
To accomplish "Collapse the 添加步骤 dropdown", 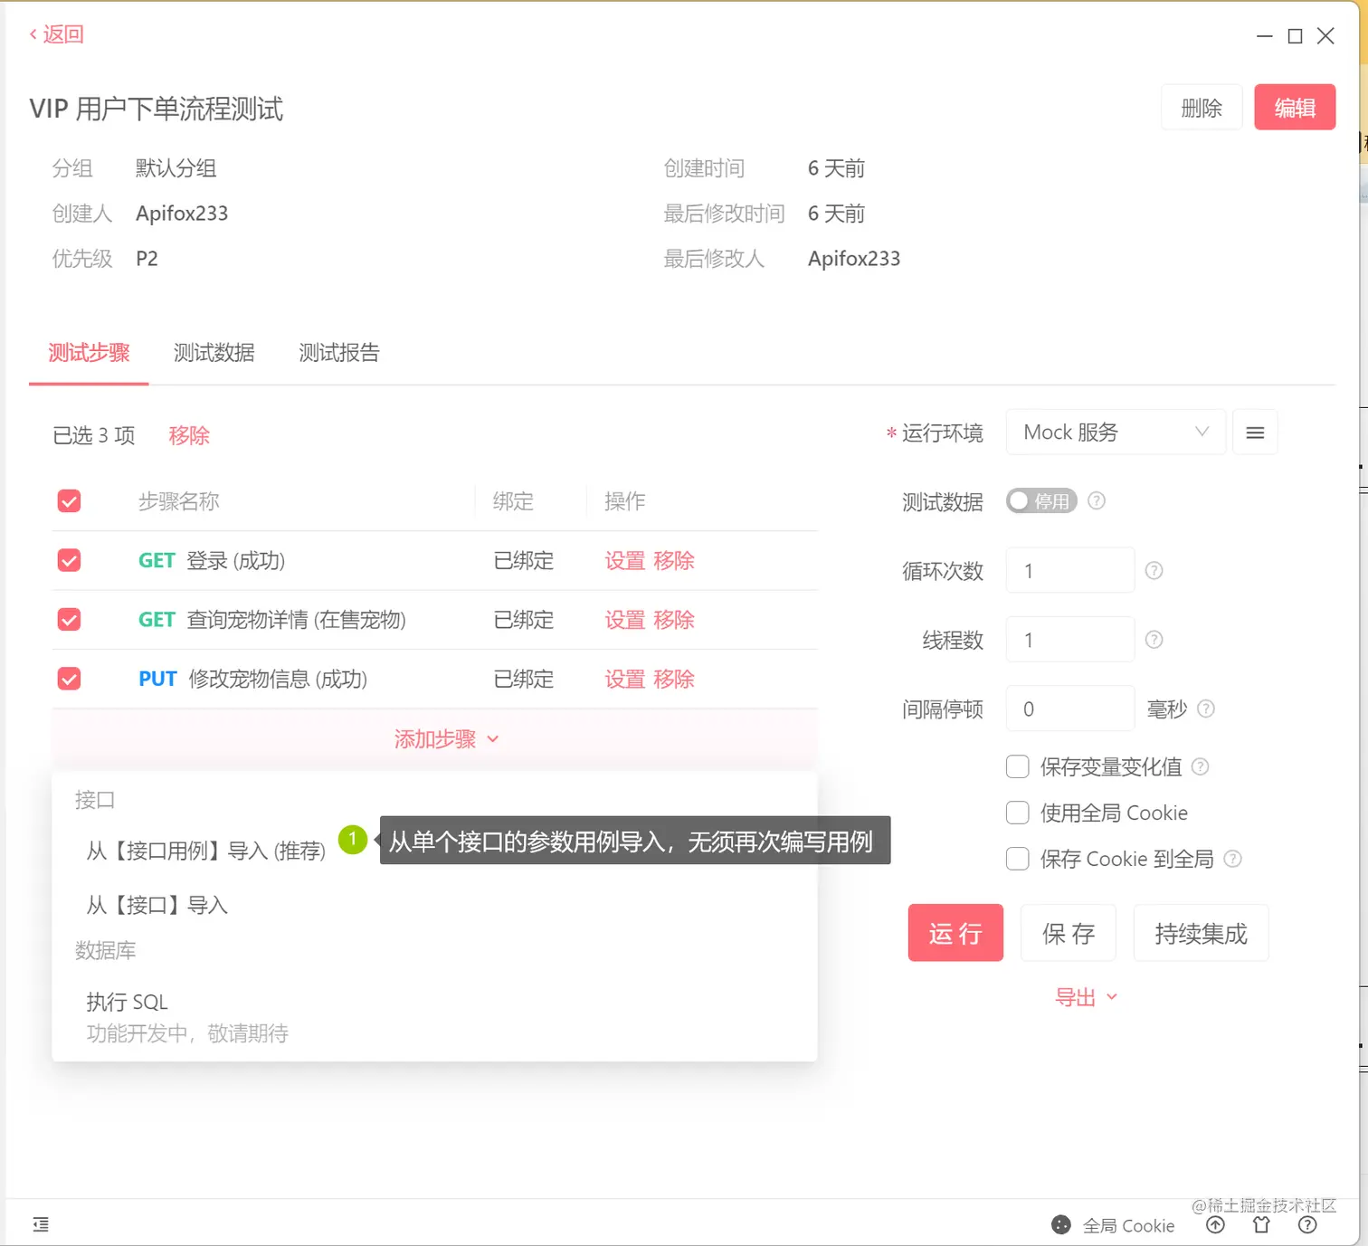I will tap(446, 739).
